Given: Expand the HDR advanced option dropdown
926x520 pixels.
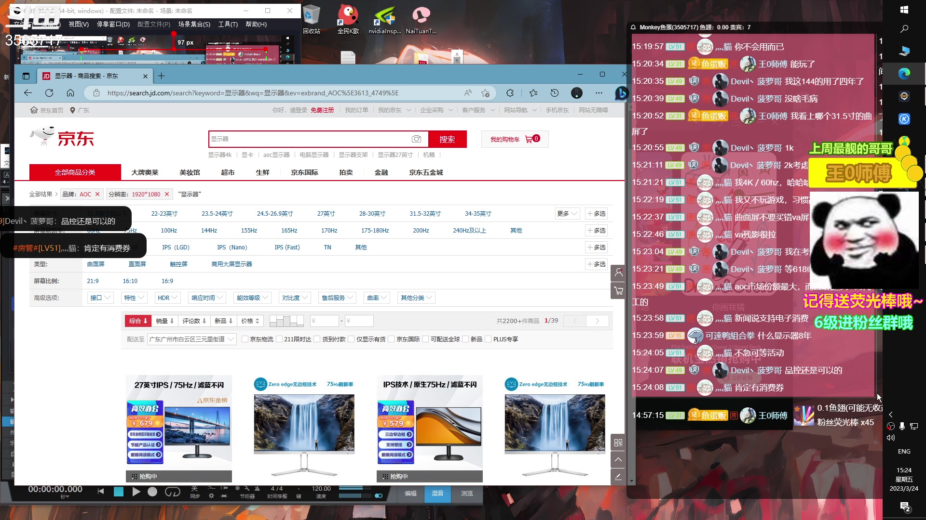Looking at the screenshot, I should [168, 298].
